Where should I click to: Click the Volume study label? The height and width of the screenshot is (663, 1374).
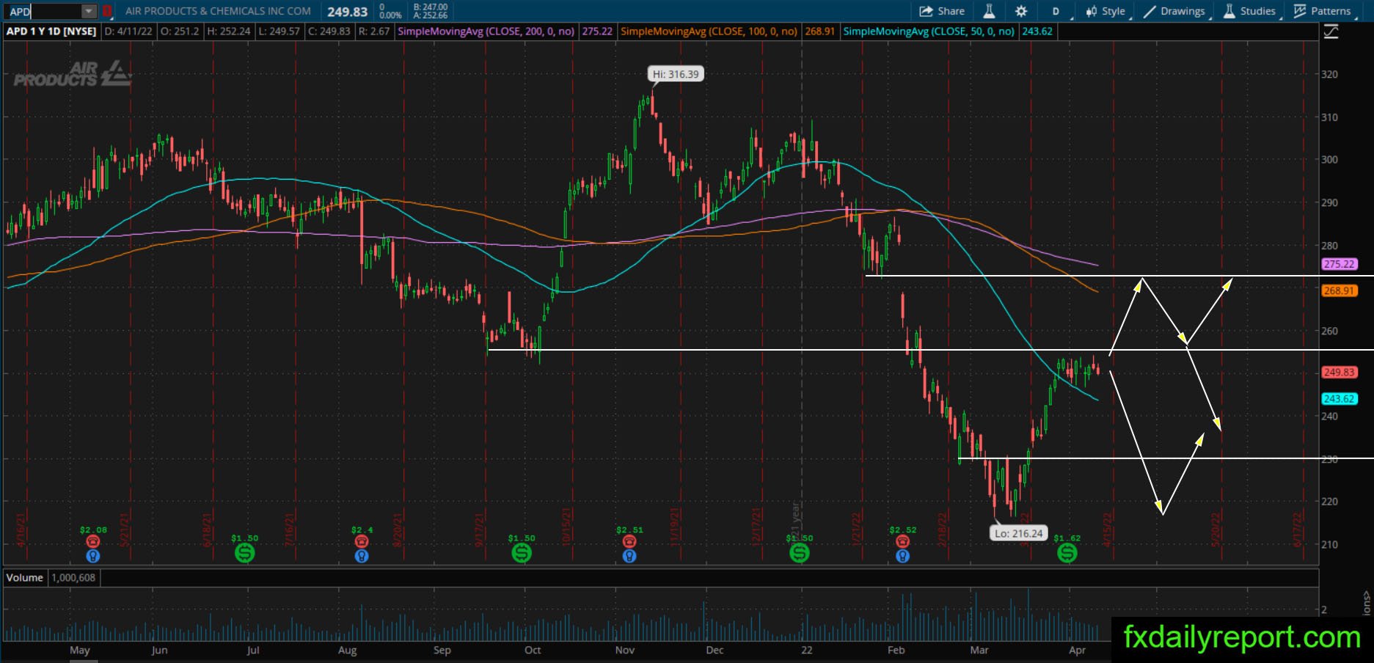pyautogui.click(x=25, y=578)
